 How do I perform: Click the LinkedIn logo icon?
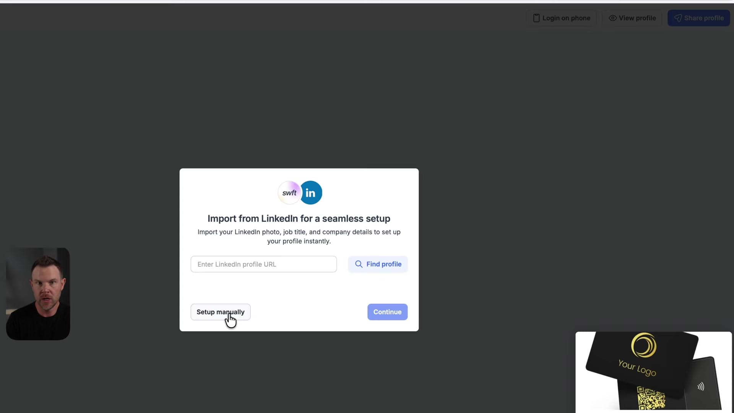click(x=311, y=193)
